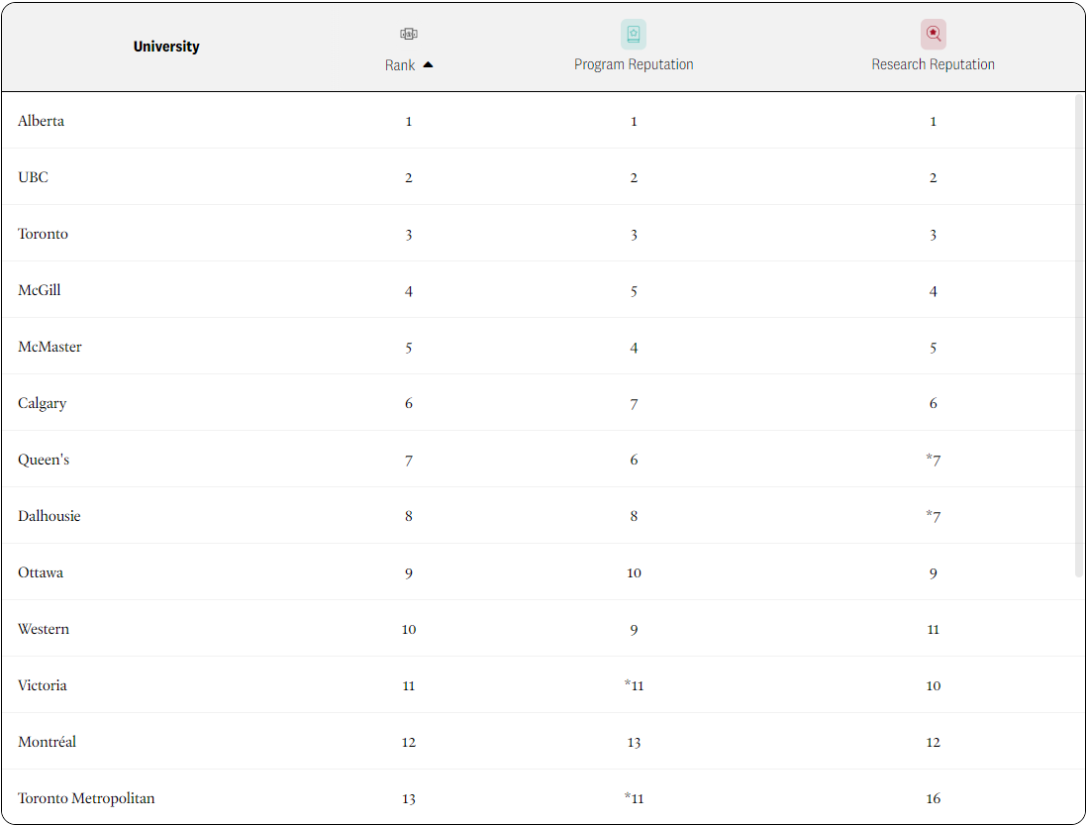Click Ottawa's Research Reputation value 9
Viewport: 1087px width, 826px height.
tap(934, 573)
